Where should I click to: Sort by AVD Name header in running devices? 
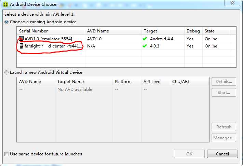tap(113, 31)
